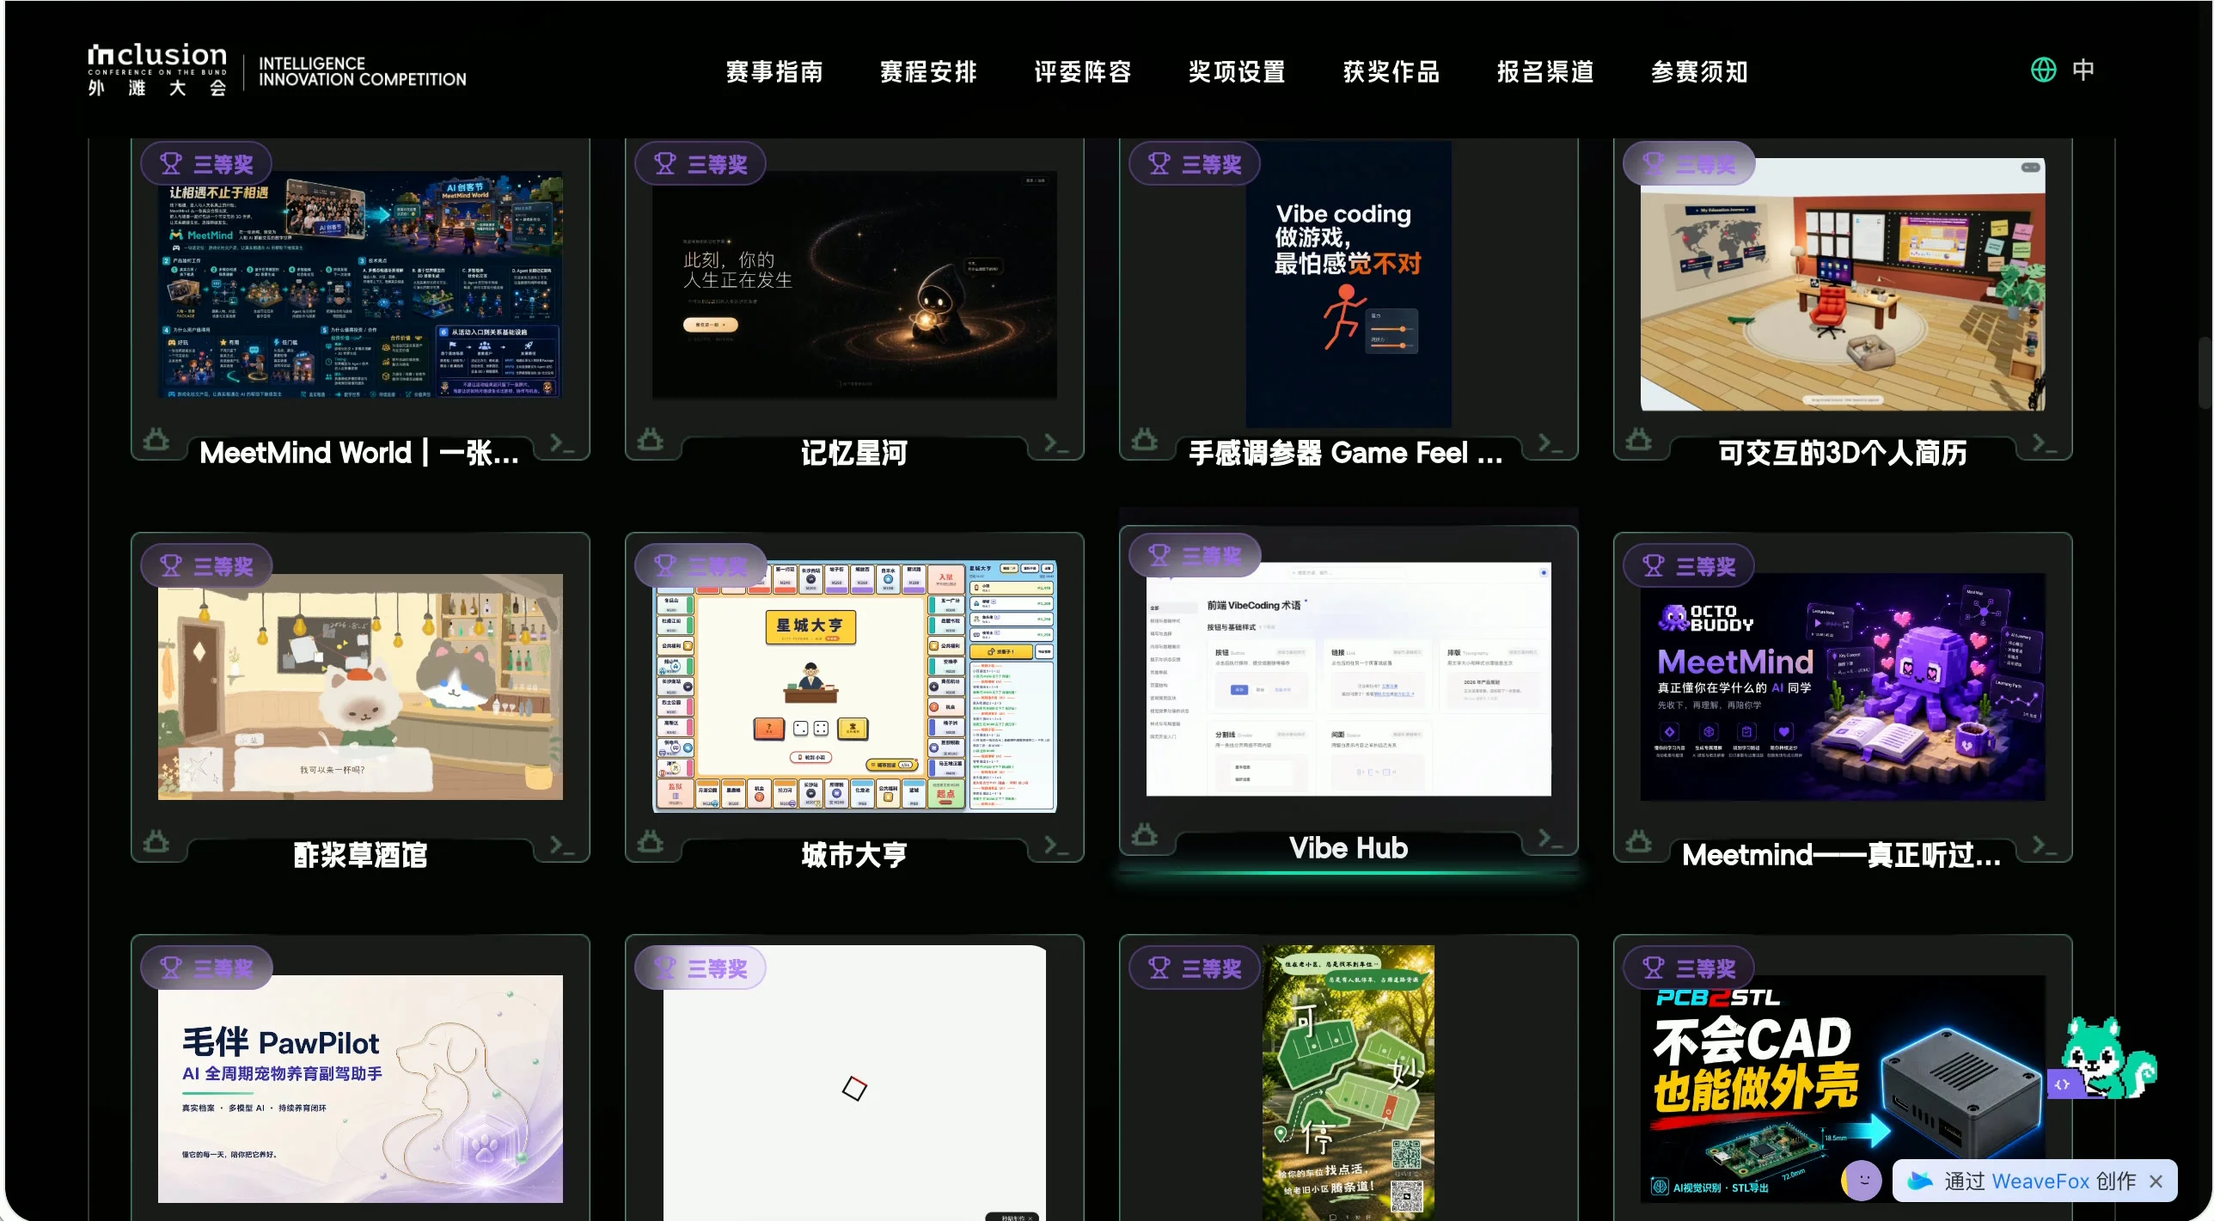
Task: Click the robot icon on MeetMind World card
Action: [156, 439]
